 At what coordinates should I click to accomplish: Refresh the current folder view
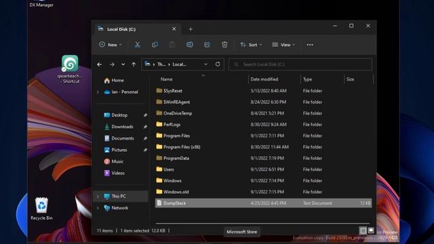[218, 64]
